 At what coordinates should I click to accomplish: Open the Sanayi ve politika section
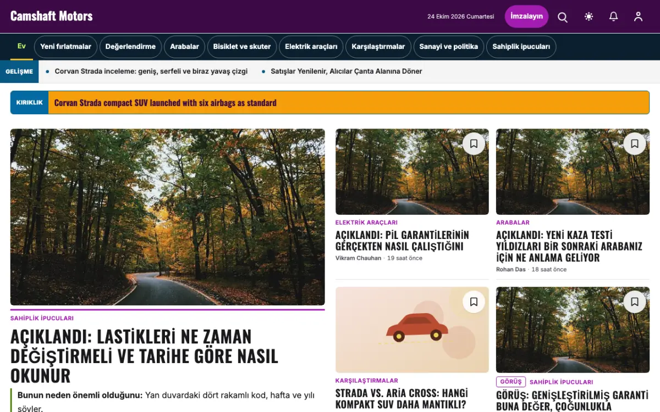click(449, 47)
